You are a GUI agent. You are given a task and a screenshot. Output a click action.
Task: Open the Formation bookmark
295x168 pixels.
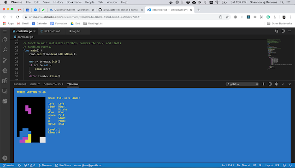point(59,23)
